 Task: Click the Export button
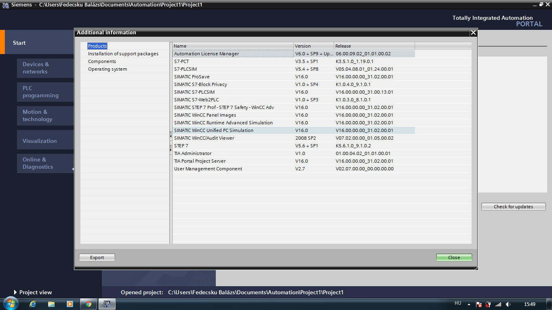(97, 258)
